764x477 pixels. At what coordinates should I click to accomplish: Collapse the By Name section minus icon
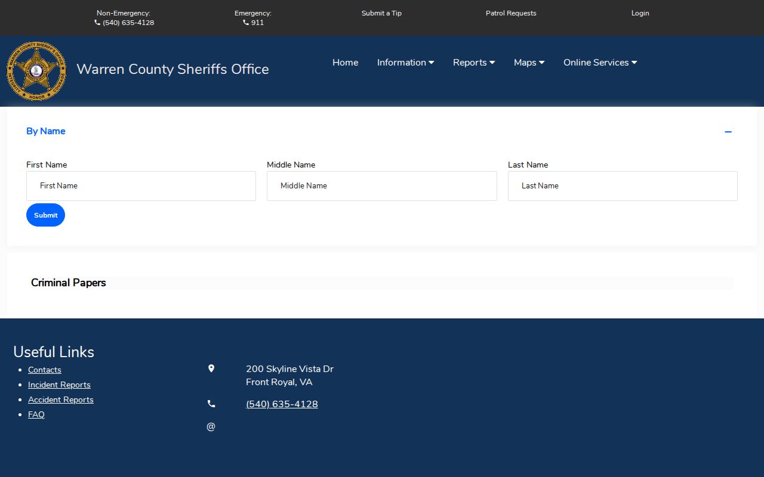pos(728,132)
